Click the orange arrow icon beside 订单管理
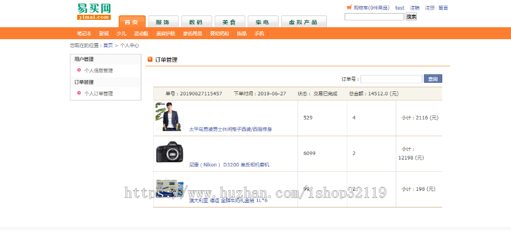Viewport: 511px width, 231px height. pos(150,59)
